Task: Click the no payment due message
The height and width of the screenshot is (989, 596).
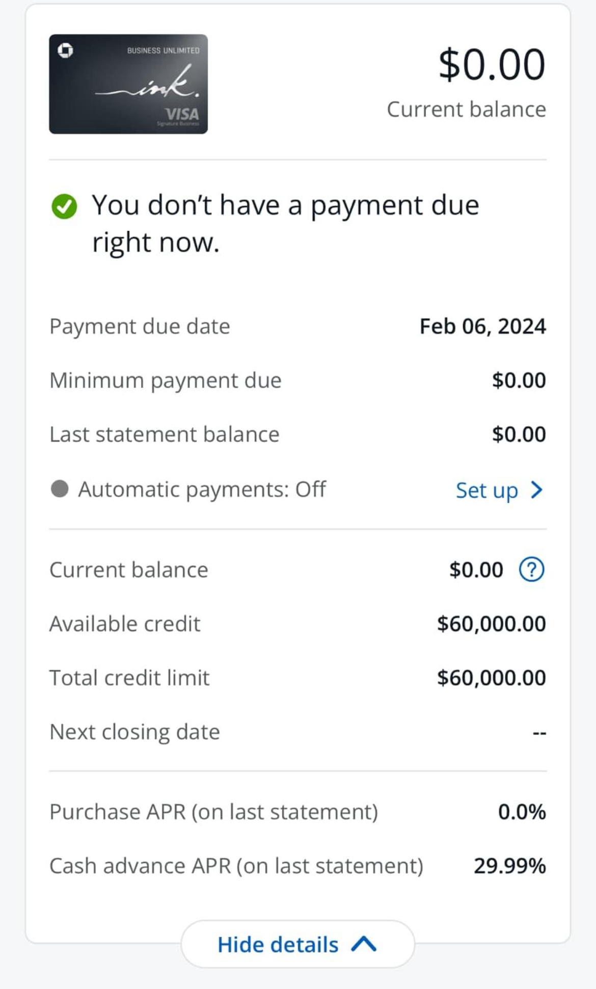Action: click(x=285, y=223)
